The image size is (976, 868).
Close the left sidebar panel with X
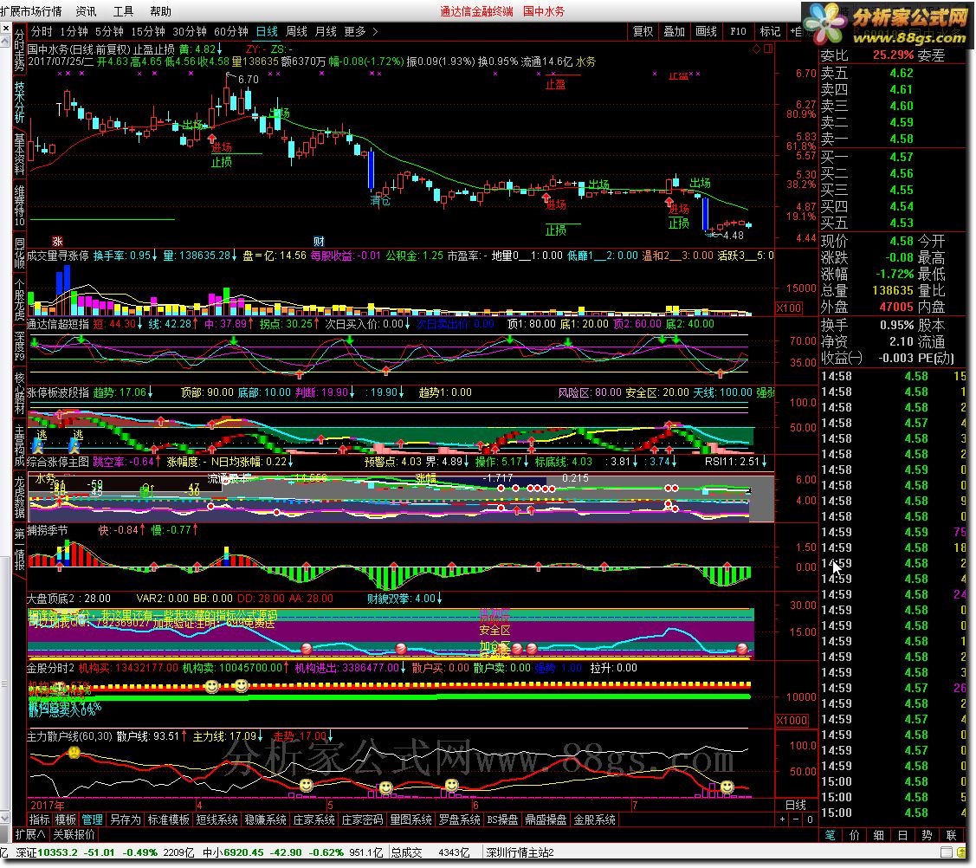[x=5, y=29]
